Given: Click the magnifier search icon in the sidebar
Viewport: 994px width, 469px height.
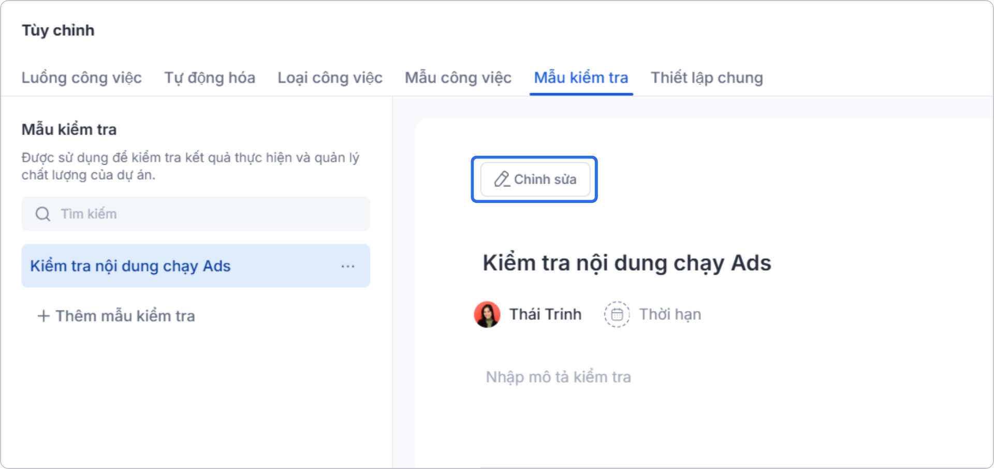Looking at the screenshot, I should [x=42, y=214].
